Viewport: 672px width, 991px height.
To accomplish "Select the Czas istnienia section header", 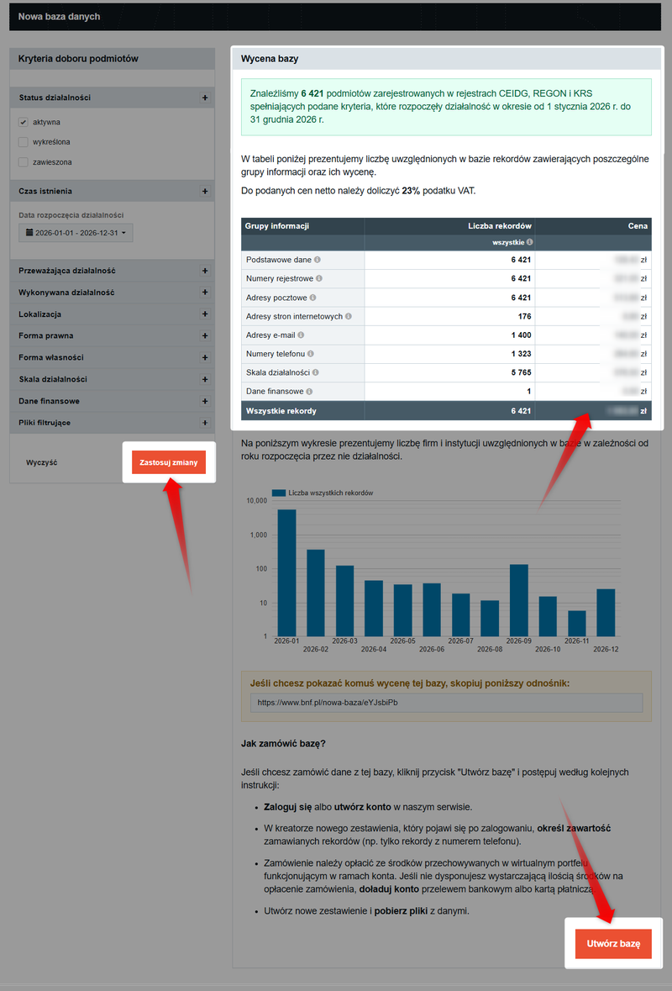I will coord(46,191).
